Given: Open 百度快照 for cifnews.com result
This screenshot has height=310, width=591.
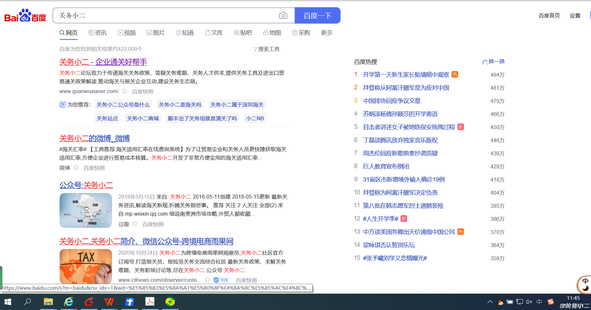Looking at the screenshot, I should (246, 280).
